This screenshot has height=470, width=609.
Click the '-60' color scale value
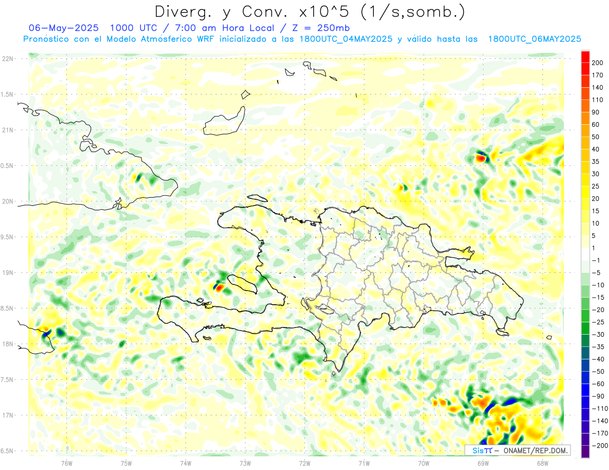599,384
